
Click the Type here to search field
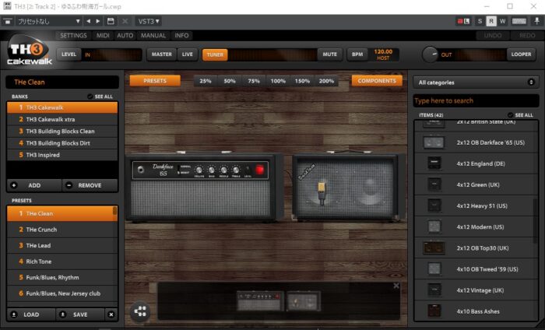476,100
